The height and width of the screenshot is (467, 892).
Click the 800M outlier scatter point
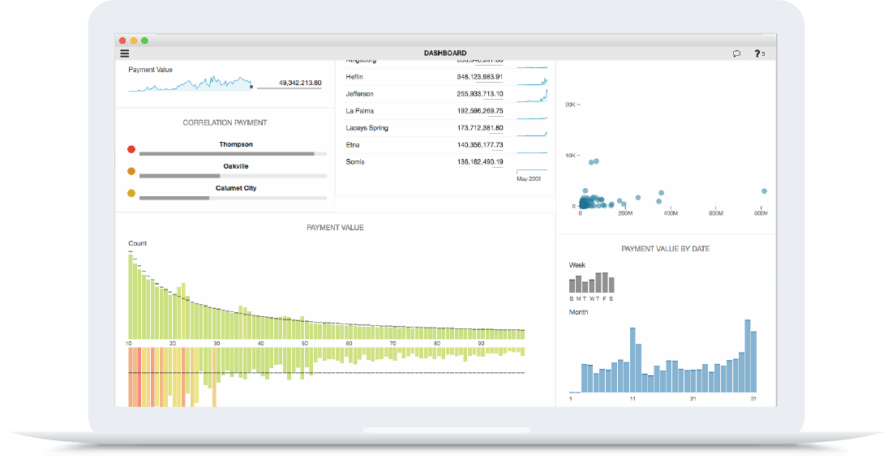764,191
